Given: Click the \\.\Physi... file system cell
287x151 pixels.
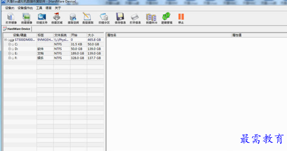Looking at the screenshot, I should 61,40.
